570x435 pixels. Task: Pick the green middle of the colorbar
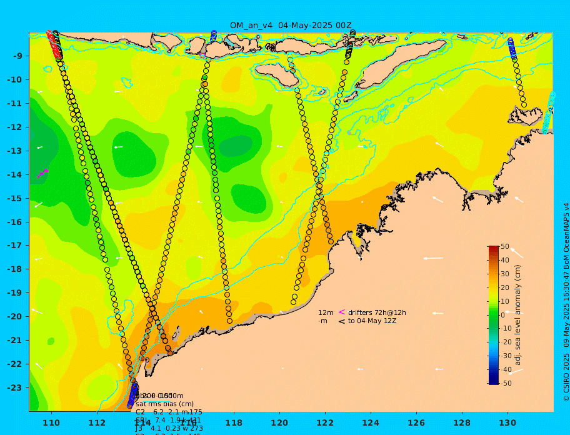[493, 315]
